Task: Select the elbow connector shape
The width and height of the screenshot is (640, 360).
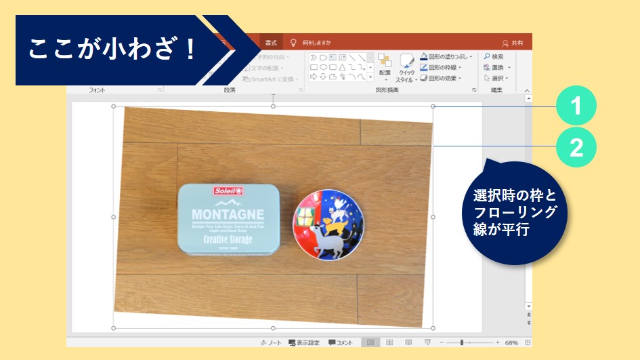Action: tap(352, 67)
